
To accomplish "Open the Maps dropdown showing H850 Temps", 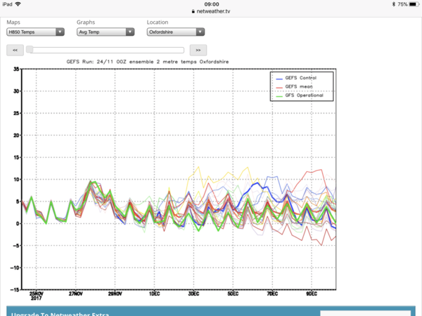I will [35, 32].
